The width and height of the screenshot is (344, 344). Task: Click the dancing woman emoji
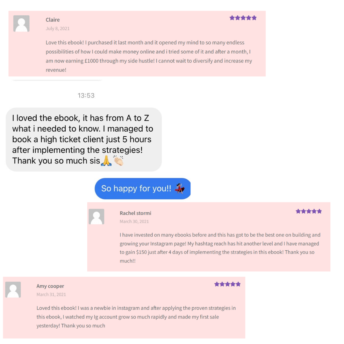(180, 189)
